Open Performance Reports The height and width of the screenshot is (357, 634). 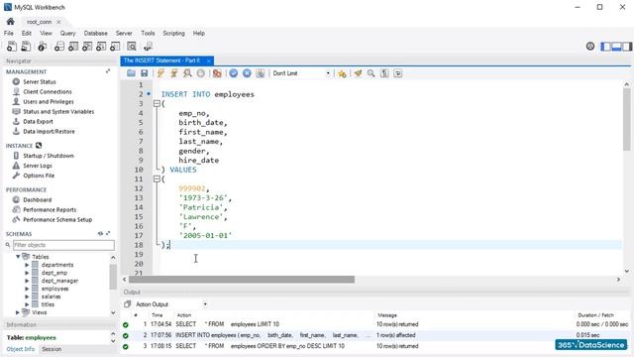pyautogui.click(x=50, y=209)
